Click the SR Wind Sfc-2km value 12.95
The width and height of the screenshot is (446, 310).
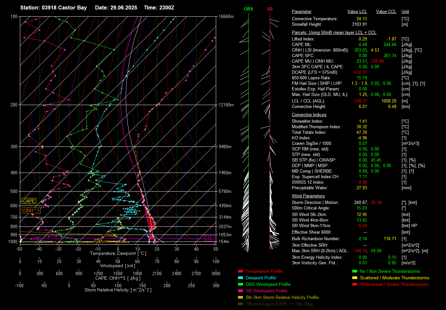pos(362,214)
